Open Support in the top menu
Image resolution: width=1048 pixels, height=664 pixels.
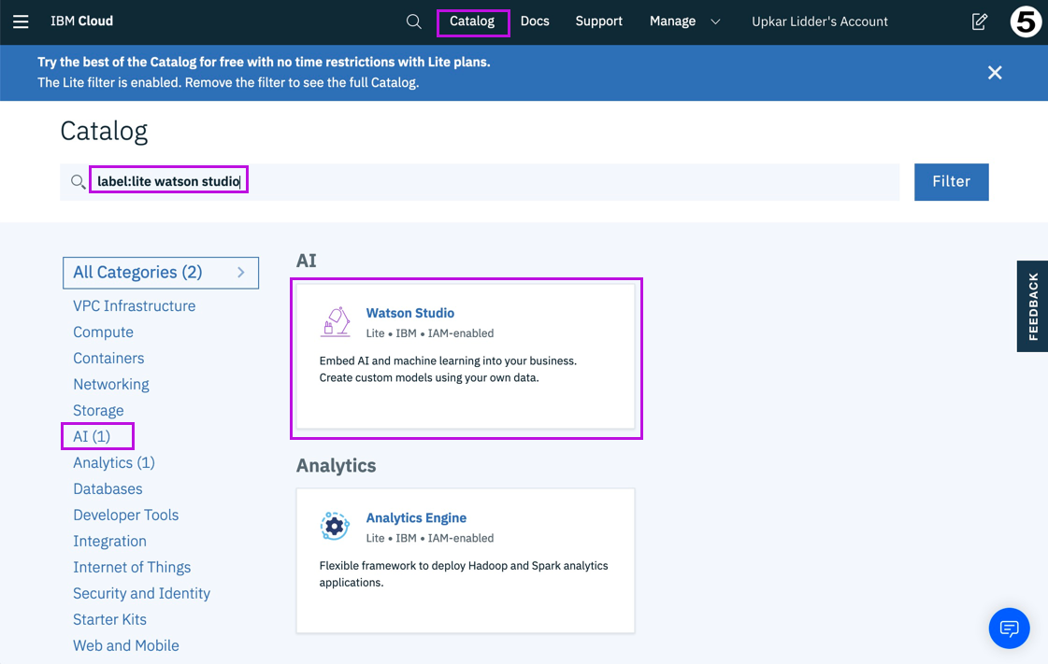(x=599, y=21)
